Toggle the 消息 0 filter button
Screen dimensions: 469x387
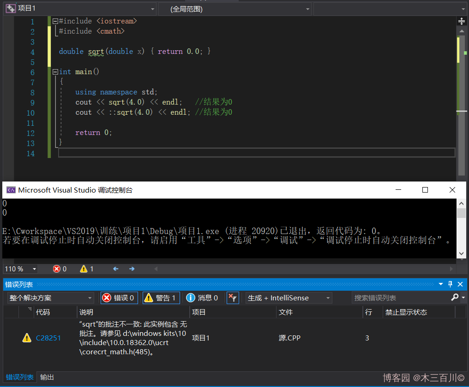[202, 298]
